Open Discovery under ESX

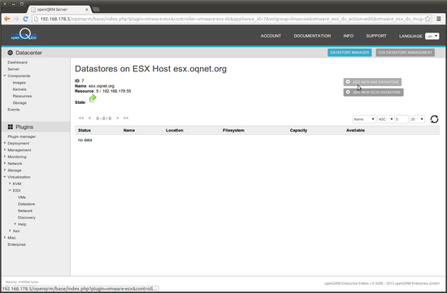pos(27,218)
